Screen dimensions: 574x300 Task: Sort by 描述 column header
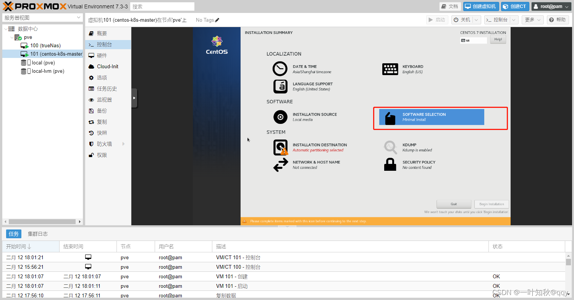click(350, 247)
